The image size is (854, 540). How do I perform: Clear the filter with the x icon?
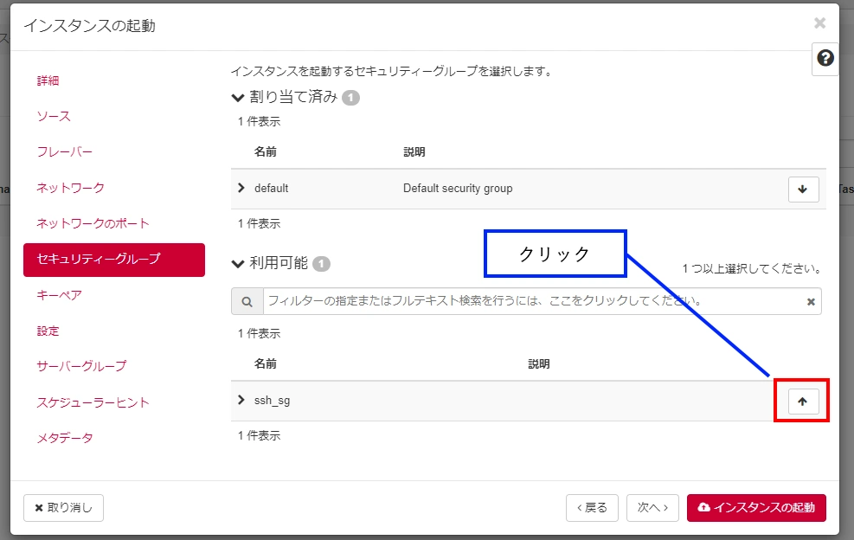coord(811,302)
